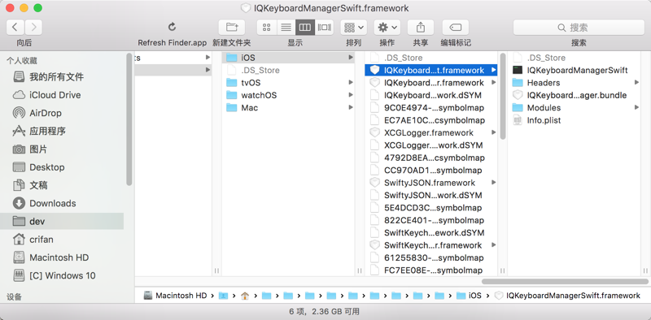Select IQKeyboard...ager.bundle item
This screenshot has width=651, height=320.
pyautogui.click(x=575, y=95)
